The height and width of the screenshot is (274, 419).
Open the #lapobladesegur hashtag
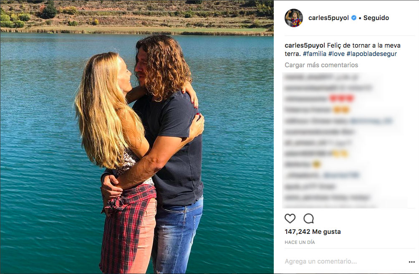(372, 54)
